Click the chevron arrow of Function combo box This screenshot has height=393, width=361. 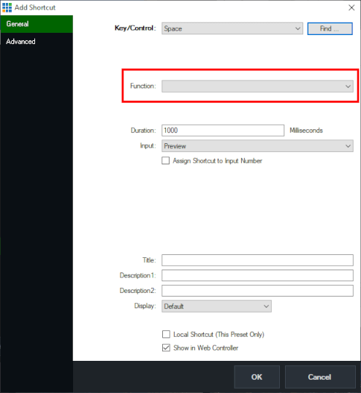[x=348, y=86]
